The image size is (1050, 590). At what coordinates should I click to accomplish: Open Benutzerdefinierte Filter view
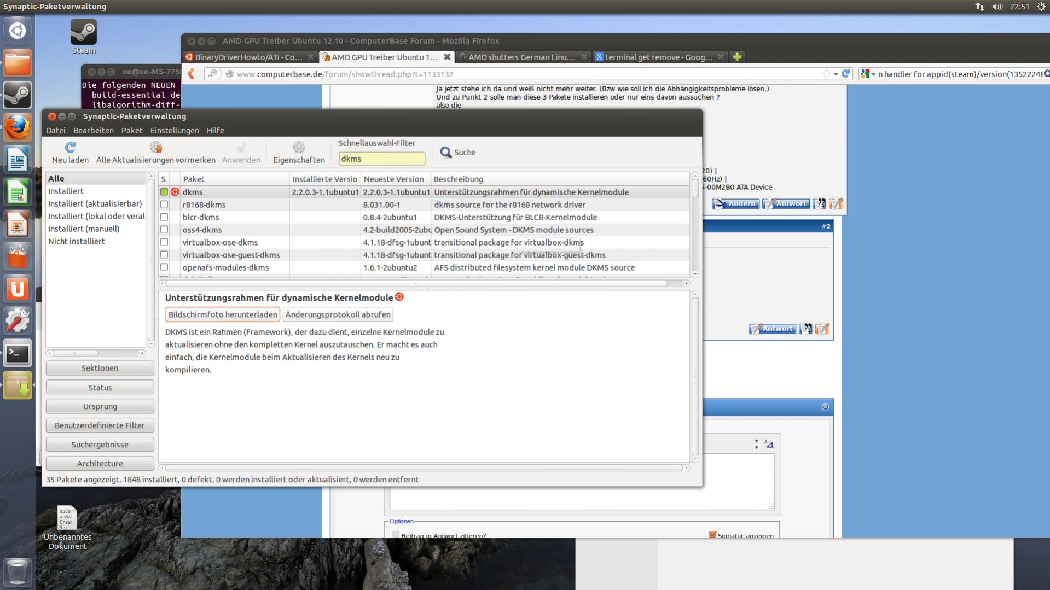pos(100,425)
